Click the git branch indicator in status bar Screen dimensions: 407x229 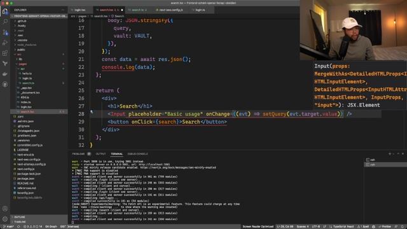pyautogui.click(x=8, y=226)
